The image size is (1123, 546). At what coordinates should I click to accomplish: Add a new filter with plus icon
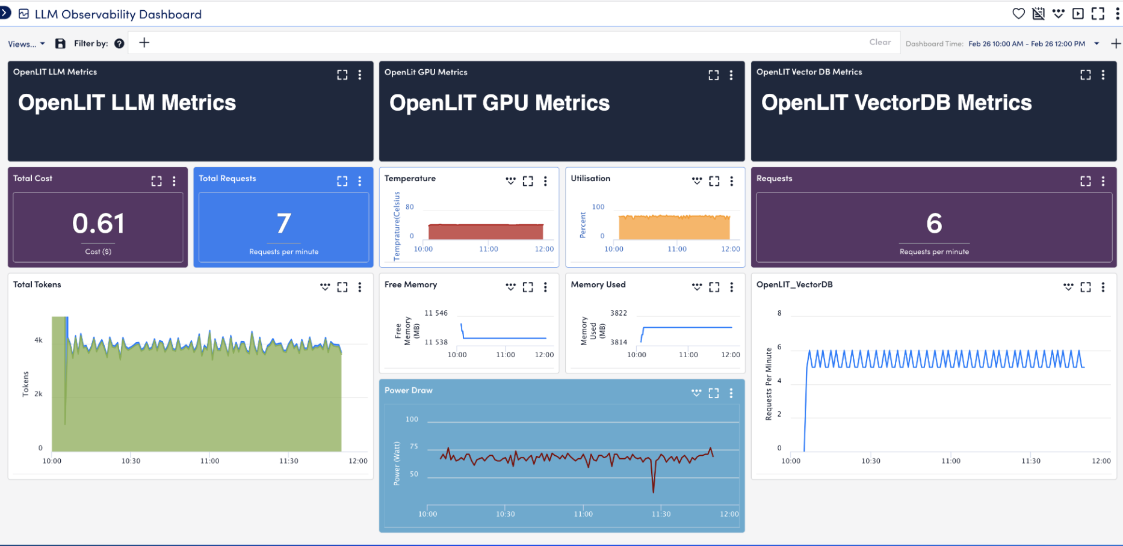coord(144,43)
